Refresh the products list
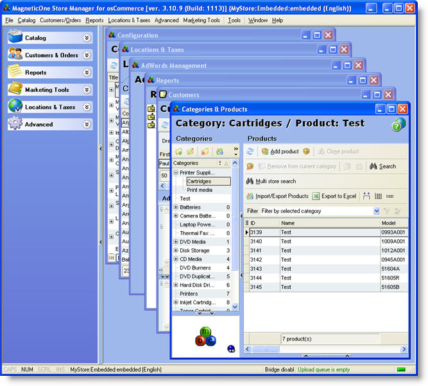This screenshot has height=386, width=428. 250,151
